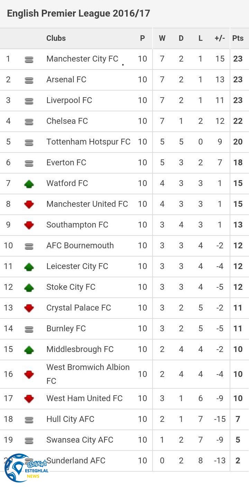Click the red down arrow beside Manchester United FC
The height and width of the screenshot is (490, 249).
point(29,204)
